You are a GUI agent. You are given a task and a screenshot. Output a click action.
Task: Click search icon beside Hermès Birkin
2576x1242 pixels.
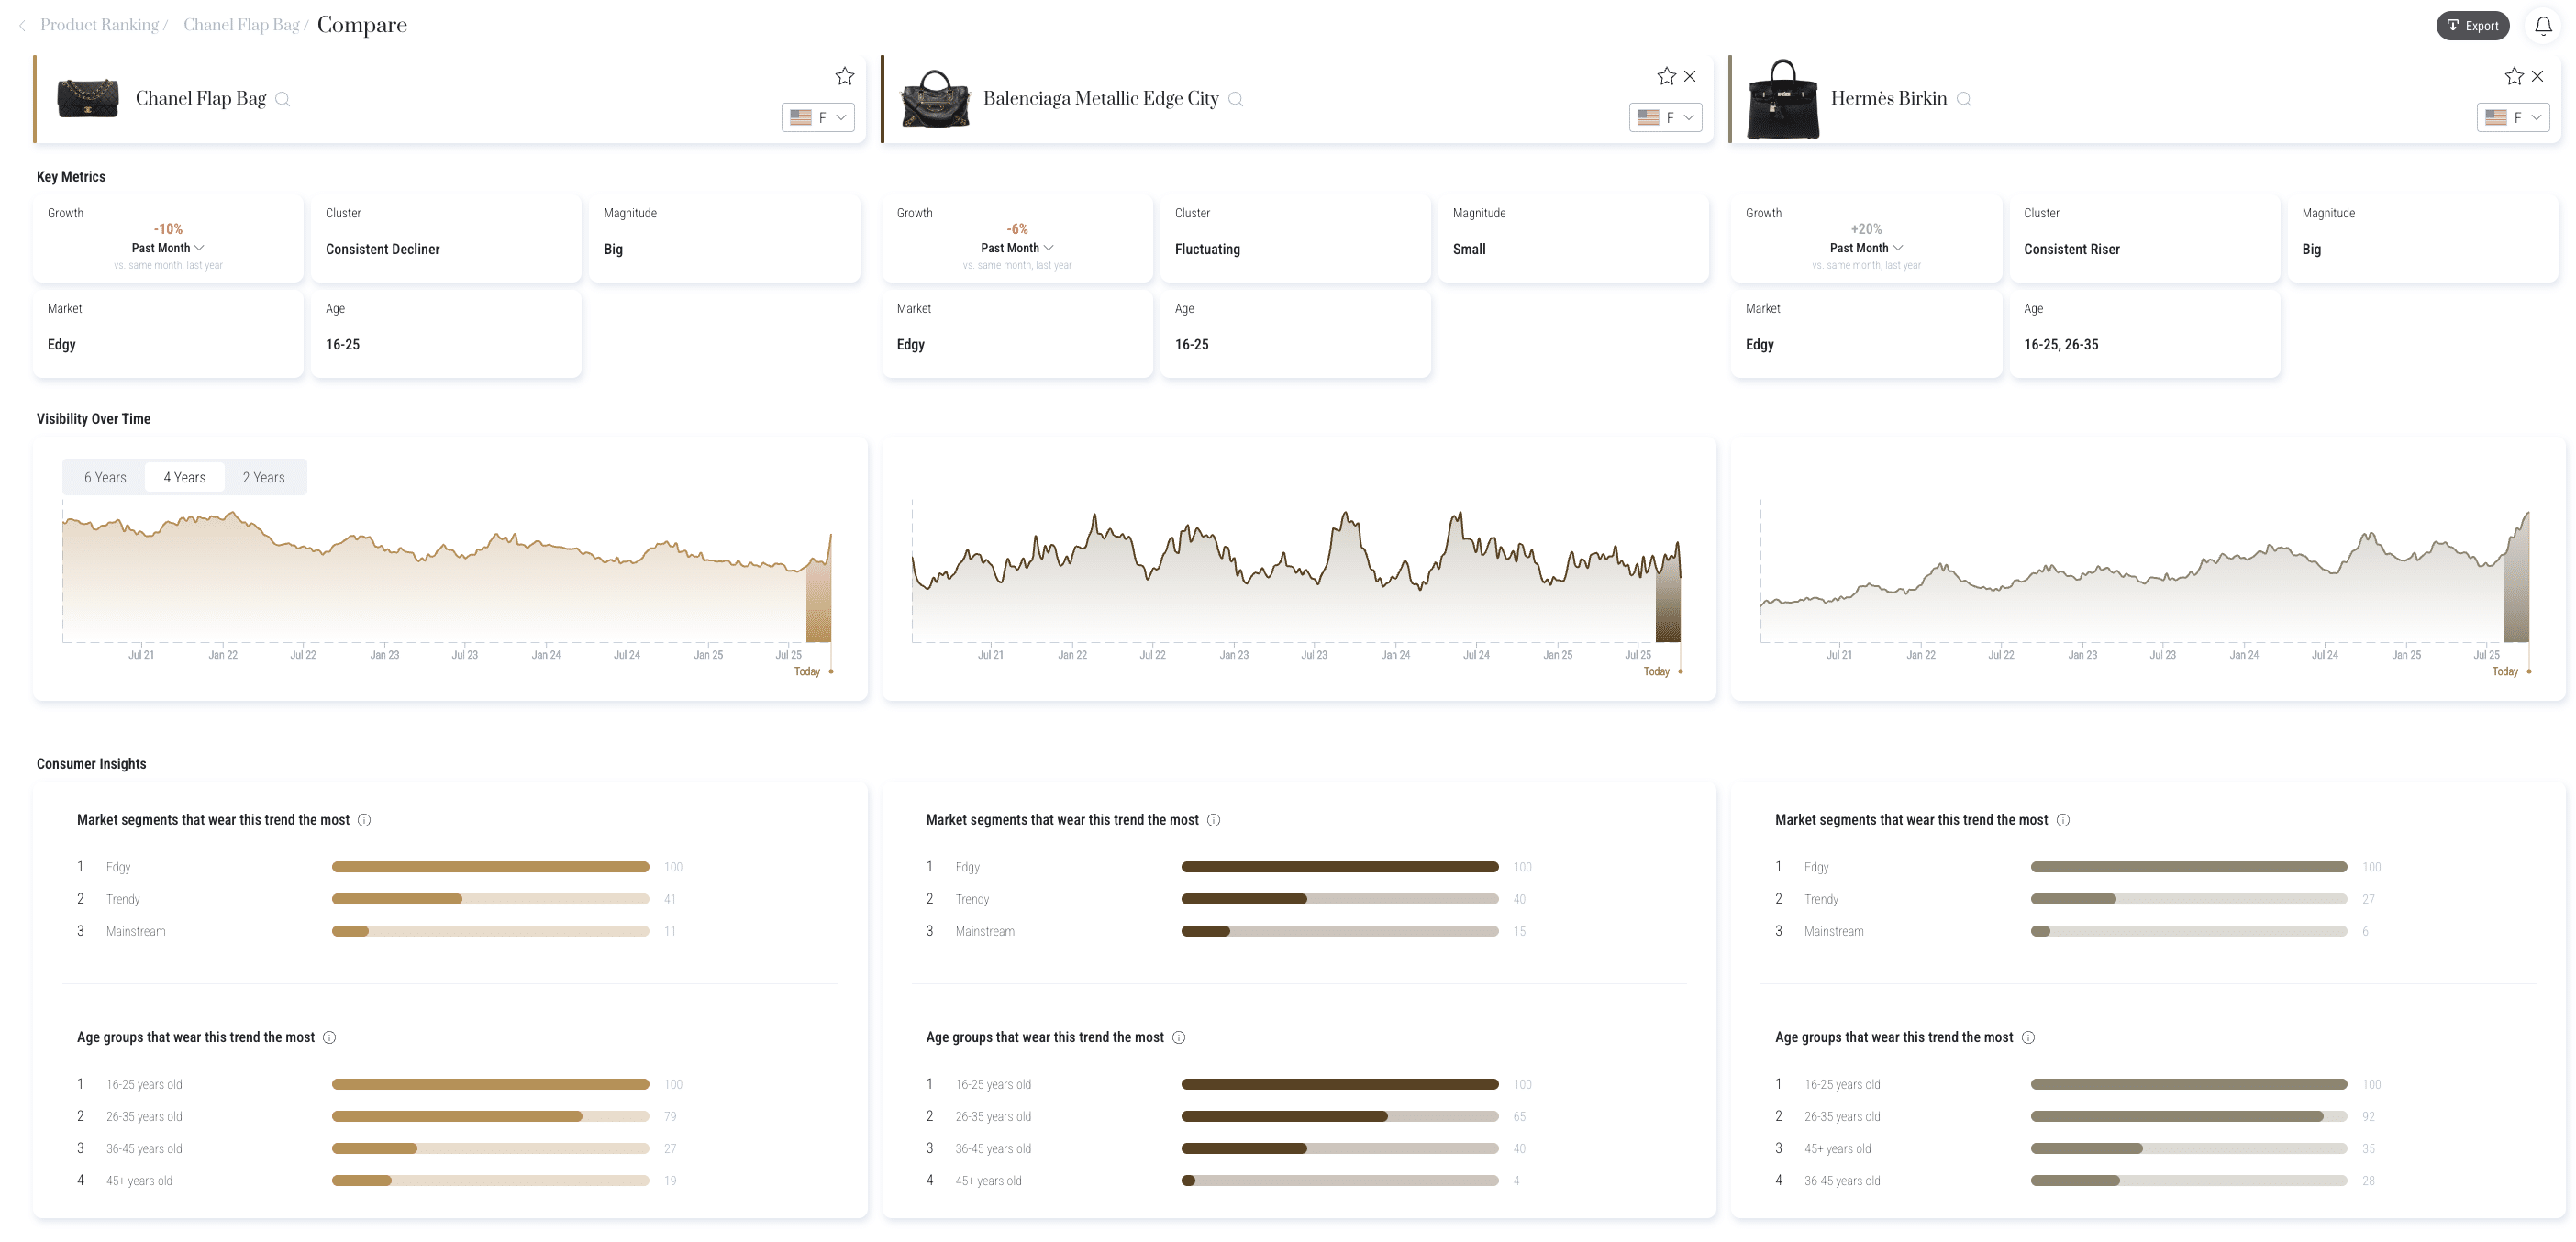coord(1964,99)
